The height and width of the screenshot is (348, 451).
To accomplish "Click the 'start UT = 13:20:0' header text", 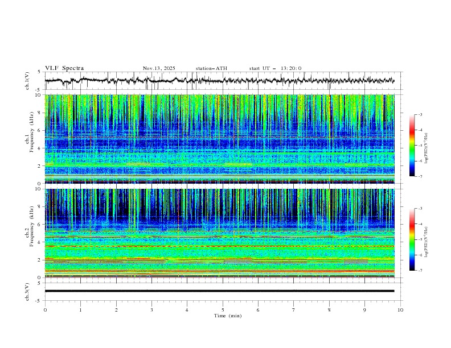I will [x=275, y=68].
